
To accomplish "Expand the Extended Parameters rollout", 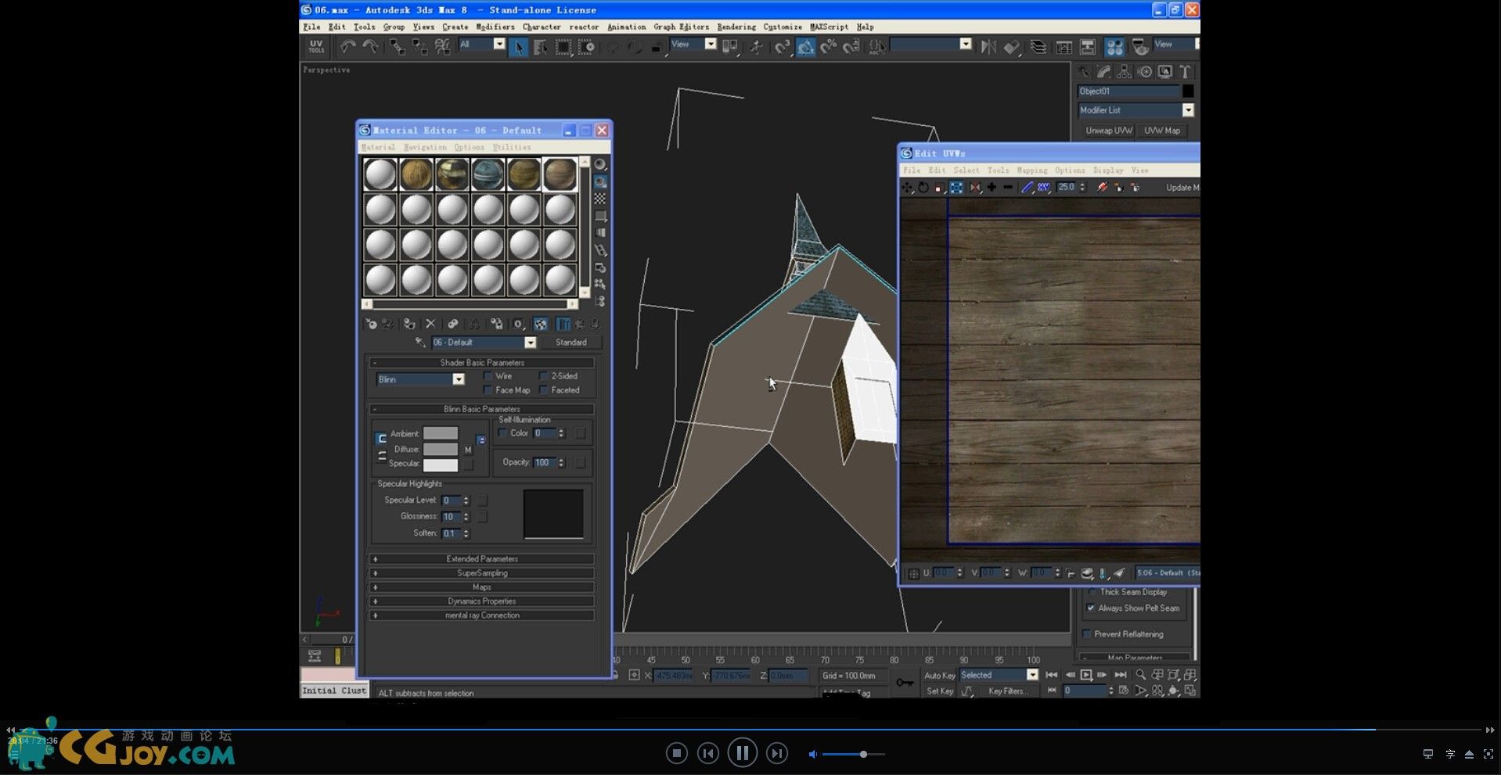I will tap(482, 559).
